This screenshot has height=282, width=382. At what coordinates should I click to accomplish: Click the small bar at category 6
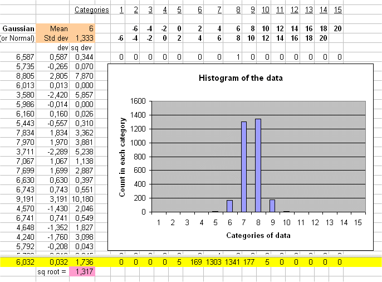(229, 206)
